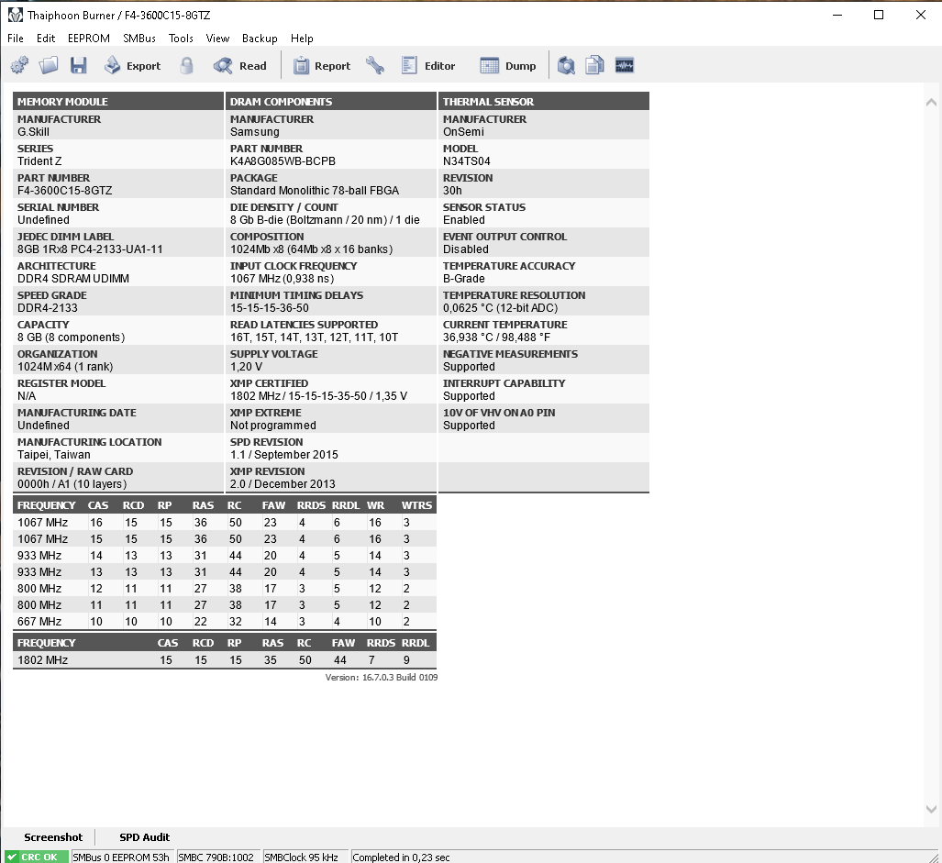The image size is (942, 863).
Task: Click thermal sensor model N34TS04
Action: (467, 160)
